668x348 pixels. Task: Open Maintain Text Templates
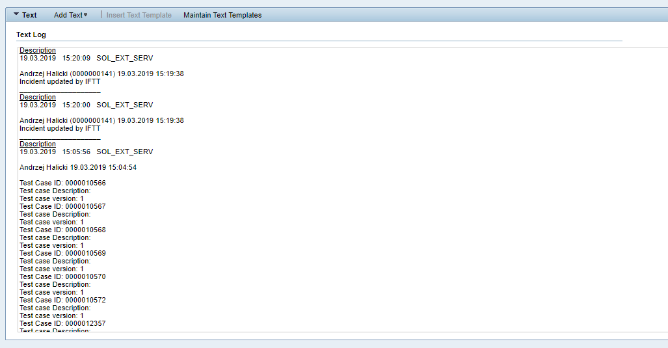point(222,15)
